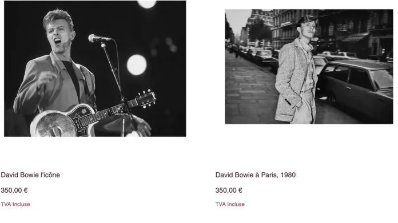Open the concert photo with guitar
Viewport: 398px width, 223px height.
[x=95, y=68]
